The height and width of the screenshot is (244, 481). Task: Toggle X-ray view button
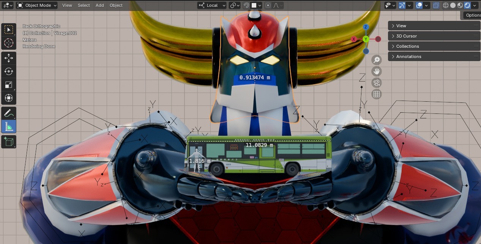(436, 5)
